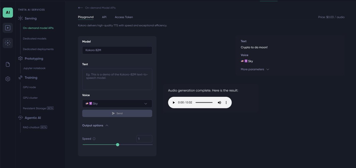Click the Training section icon

coord(20,77)
